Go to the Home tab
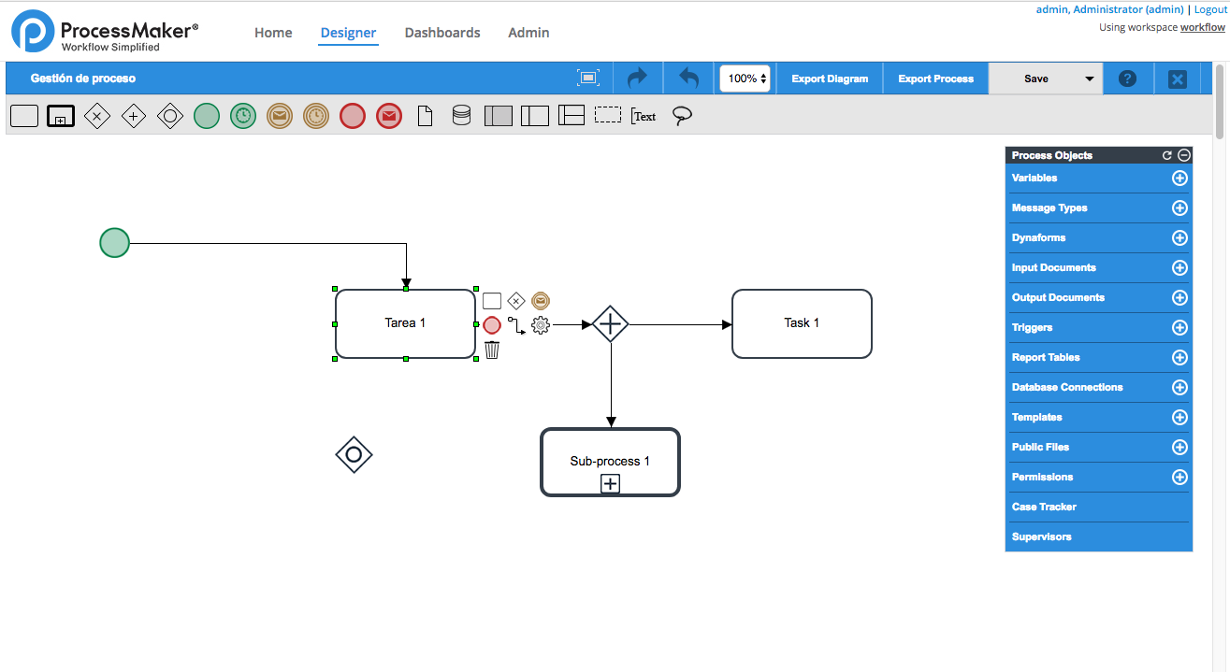The image size is (1230, 672). pos(273,33)
